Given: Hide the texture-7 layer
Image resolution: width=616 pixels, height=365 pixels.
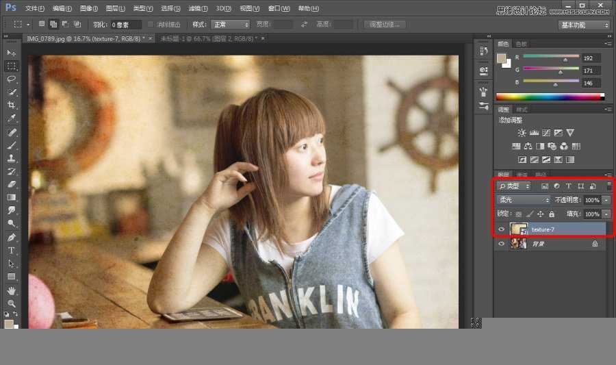Looking at the screenshot, I should (501, 229).
